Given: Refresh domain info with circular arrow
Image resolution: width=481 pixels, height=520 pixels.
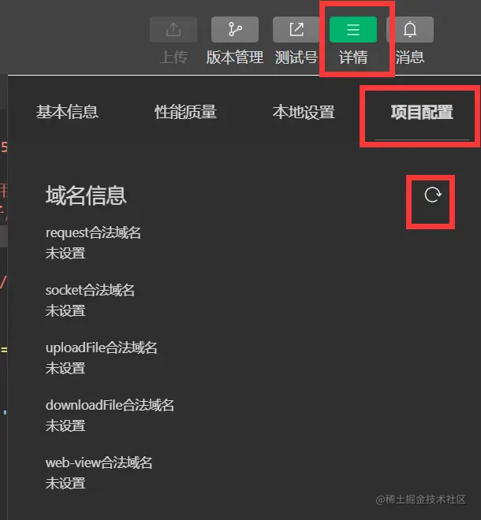Looking at the screenshot, I should tap(433, 195).
